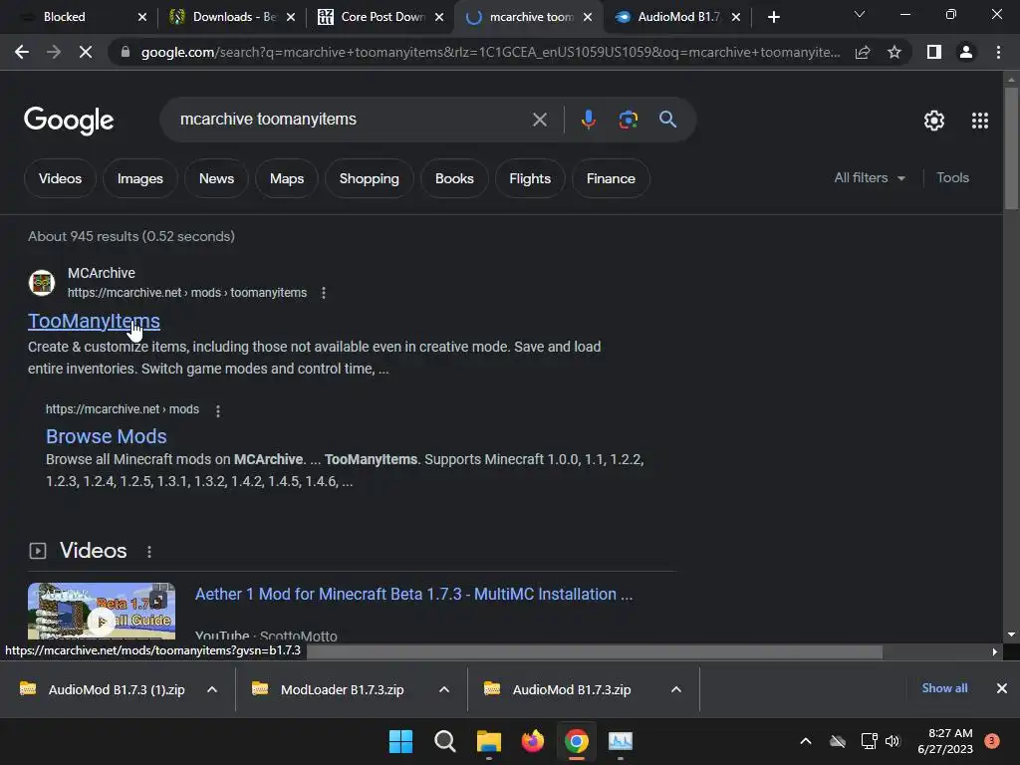The height and width of the screenshot is (765, 1020).
Task: Search by image with Google Lens
Action: 628,120
